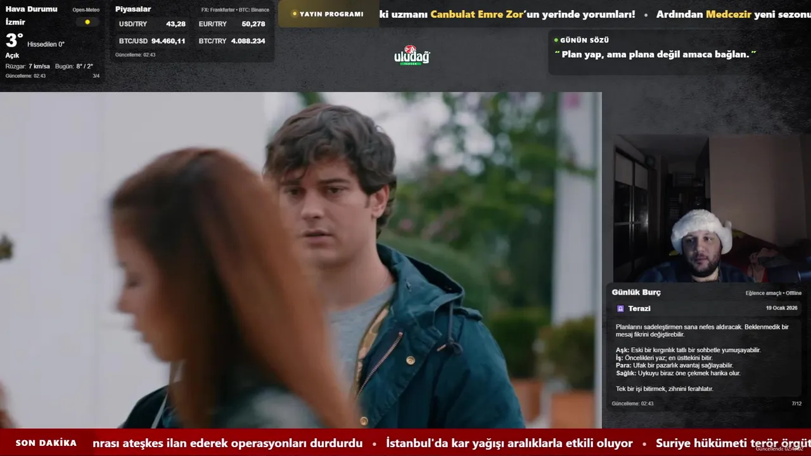Click the Bugün 8° / 2° forecast

(x=74, y=66)
